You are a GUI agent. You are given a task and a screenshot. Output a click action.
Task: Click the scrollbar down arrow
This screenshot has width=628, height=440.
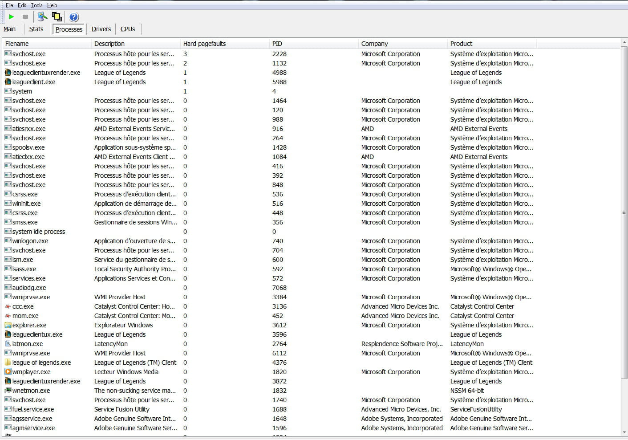(x=624, y=432)
